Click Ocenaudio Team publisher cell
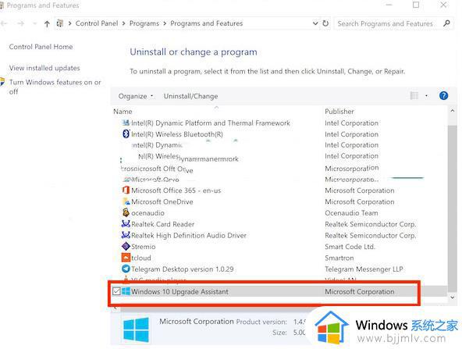Screen dimensions: 462x349 click(x=351, y=213)
